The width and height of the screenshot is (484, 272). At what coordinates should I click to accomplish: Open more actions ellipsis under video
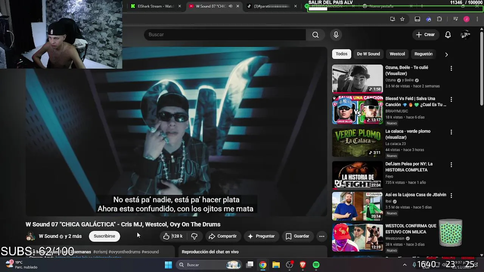tap(322, 236)
